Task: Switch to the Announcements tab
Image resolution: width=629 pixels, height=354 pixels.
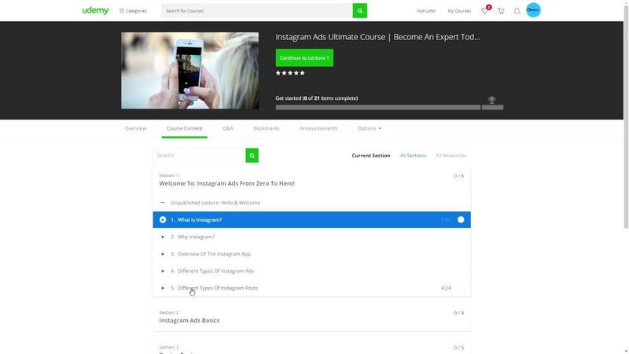Action: (x=318, y=128)
